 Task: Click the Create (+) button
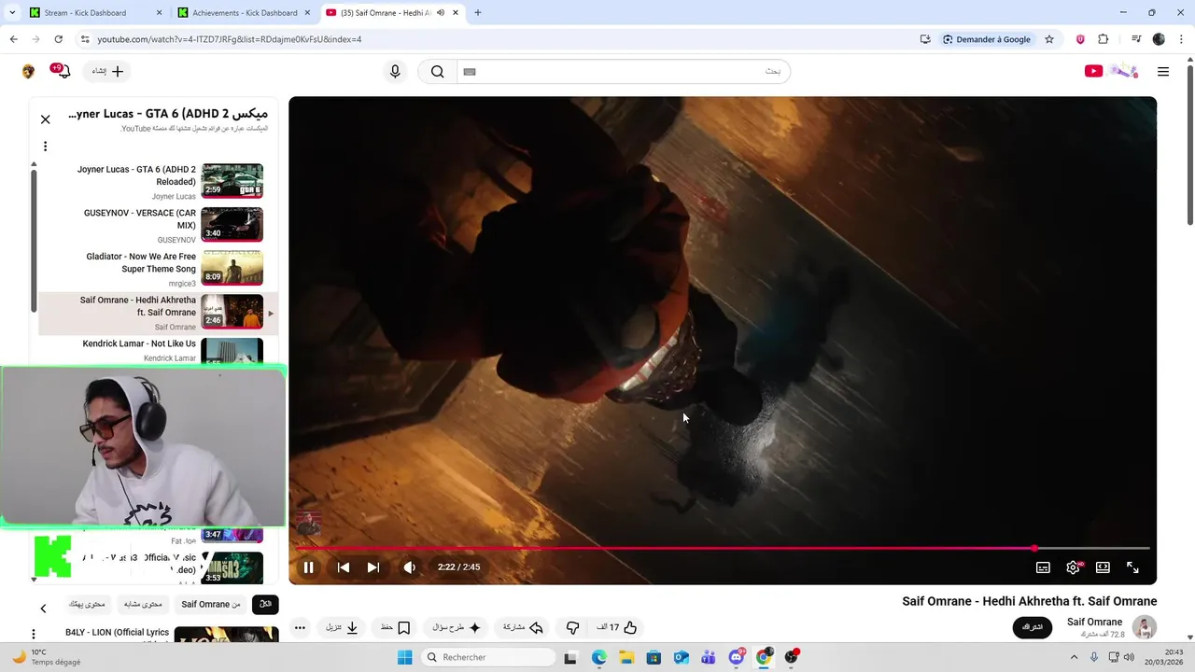pos(107,72)
